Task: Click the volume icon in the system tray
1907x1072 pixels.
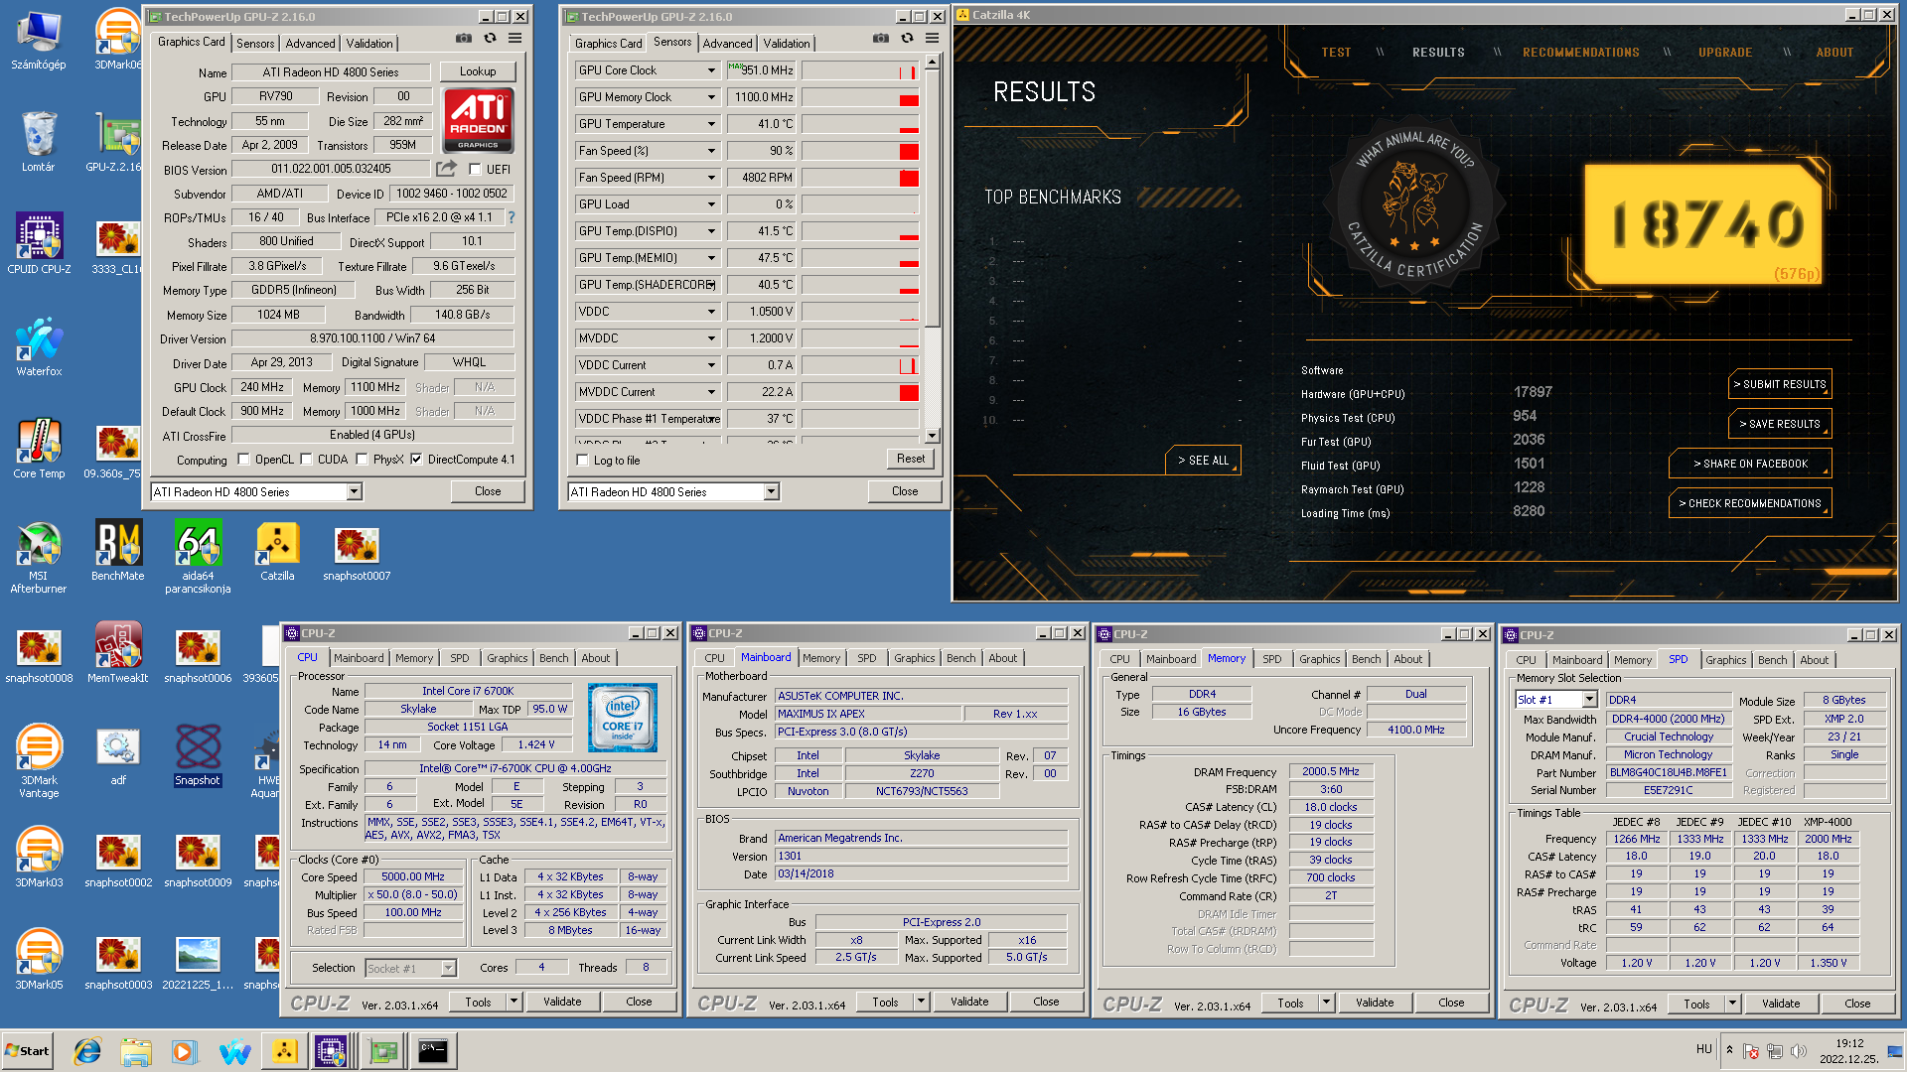Action: [1799, 1051]
